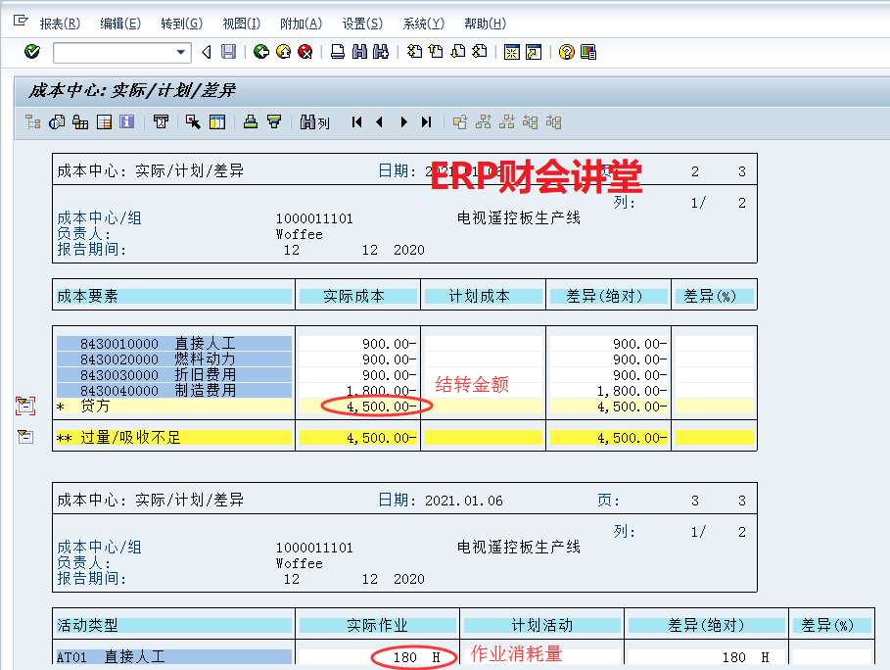The image size is (890, 670).
Task: Click the ascending sort icon
Action: tap(251, 122)
